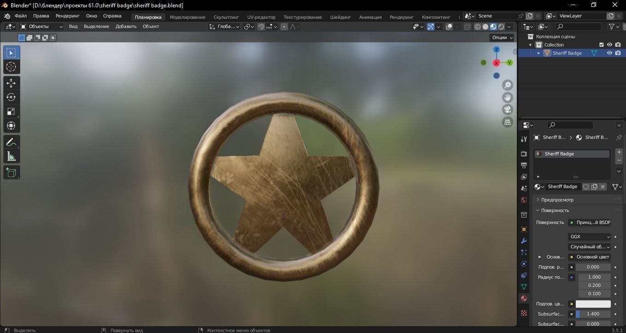Image resolution: width=626 pixels, height=333 pixels.
Task: Select the Move tool
Action: [x=12, y=83]
